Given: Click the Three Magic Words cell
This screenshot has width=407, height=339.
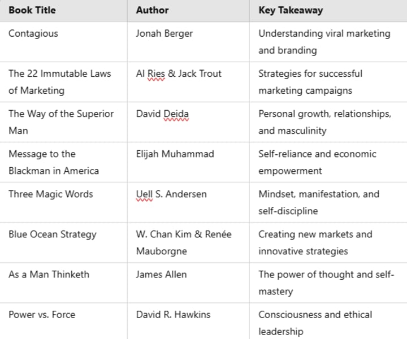Looking at the screenshot, I should [x=63, y=203].
